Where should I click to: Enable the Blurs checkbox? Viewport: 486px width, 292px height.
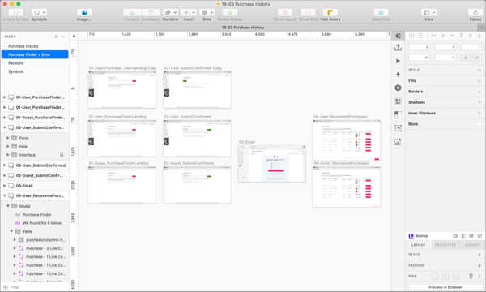(480, 124)
